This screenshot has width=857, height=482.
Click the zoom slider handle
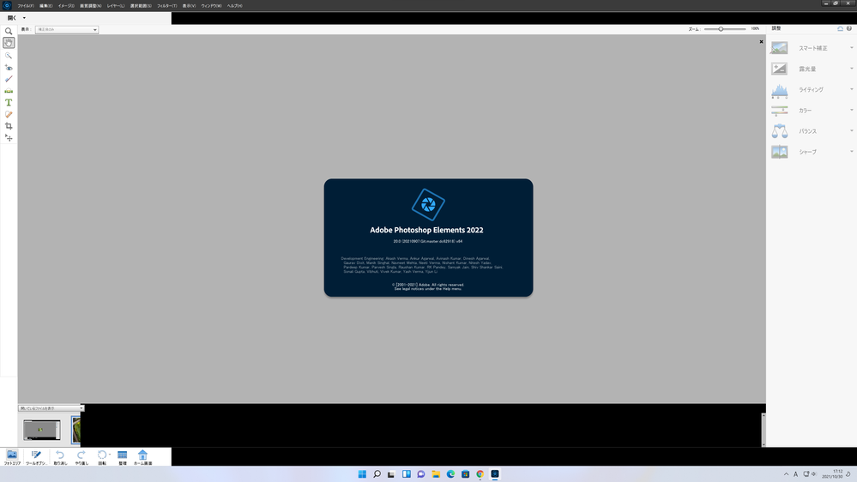pyautogui.click(x=721, y=29)
